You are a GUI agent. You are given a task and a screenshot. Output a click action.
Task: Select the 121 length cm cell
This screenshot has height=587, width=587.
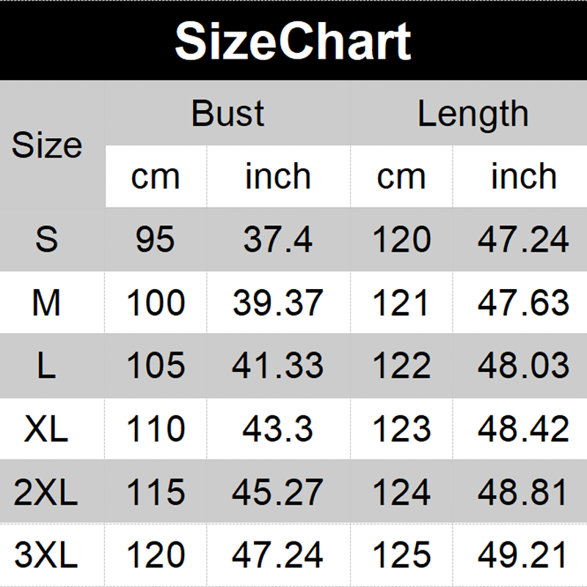401,303
